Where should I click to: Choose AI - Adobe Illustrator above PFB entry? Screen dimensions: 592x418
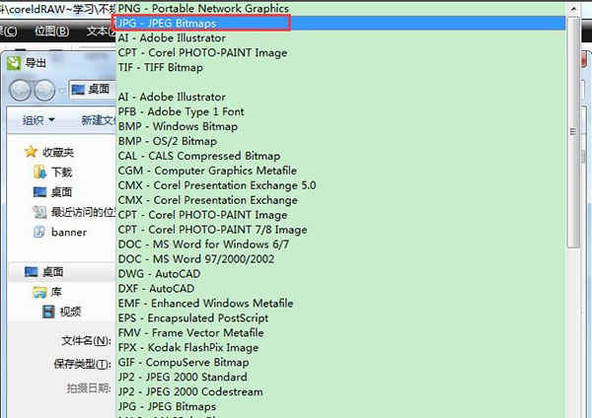341,97
